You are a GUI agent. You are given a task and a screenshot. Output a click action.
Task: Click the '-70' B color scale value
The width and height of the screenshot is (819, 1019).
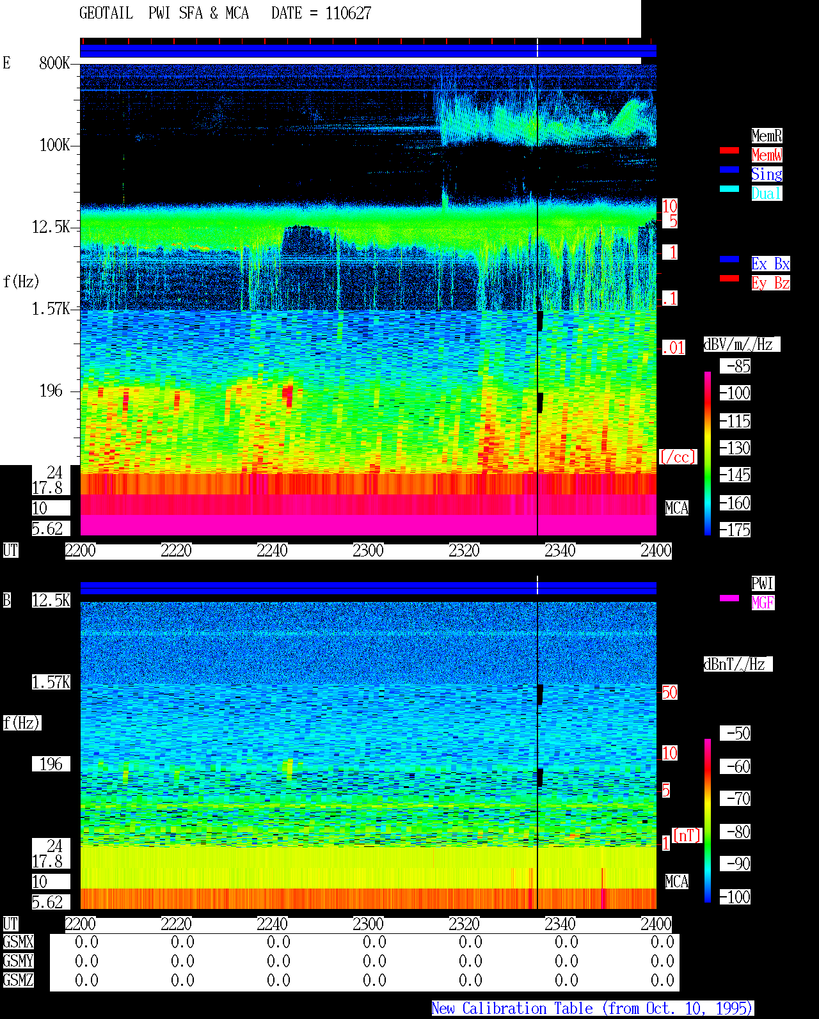(736, 798)
